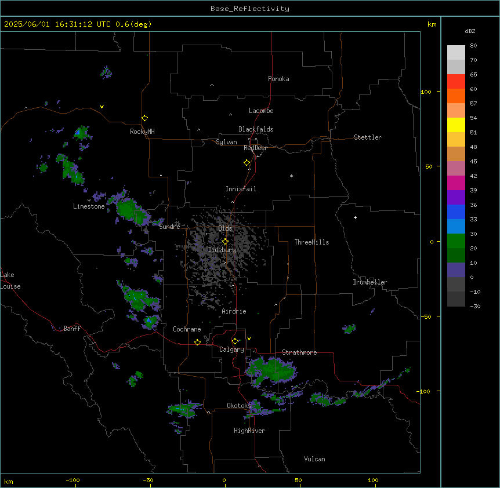Viewport: 500px width, 488px height.
Task: Click the Calgary city label
Action: click(231, 349)
